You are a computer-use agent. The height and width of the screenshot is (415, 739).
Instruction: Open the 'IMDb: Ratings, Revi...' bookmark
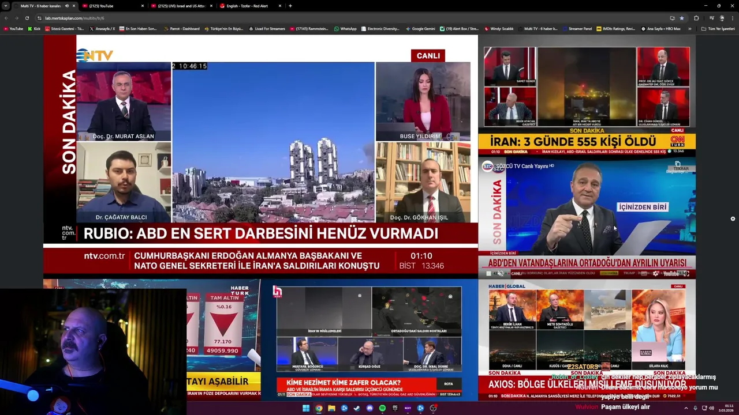coord(615,28)
